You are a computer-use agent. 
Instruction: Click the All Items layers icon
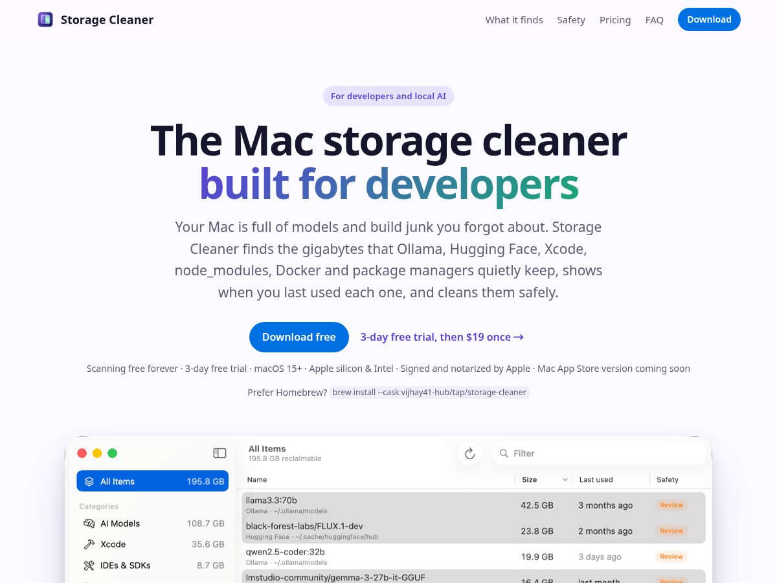pyautogui.click(x=89, y=481)
